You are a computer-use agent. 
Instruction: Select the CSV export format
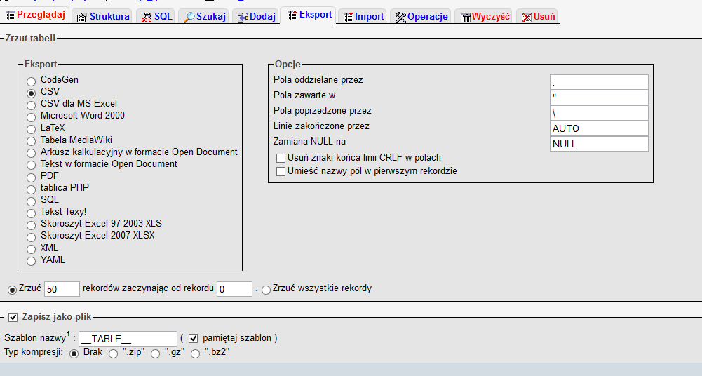point(31,93)
